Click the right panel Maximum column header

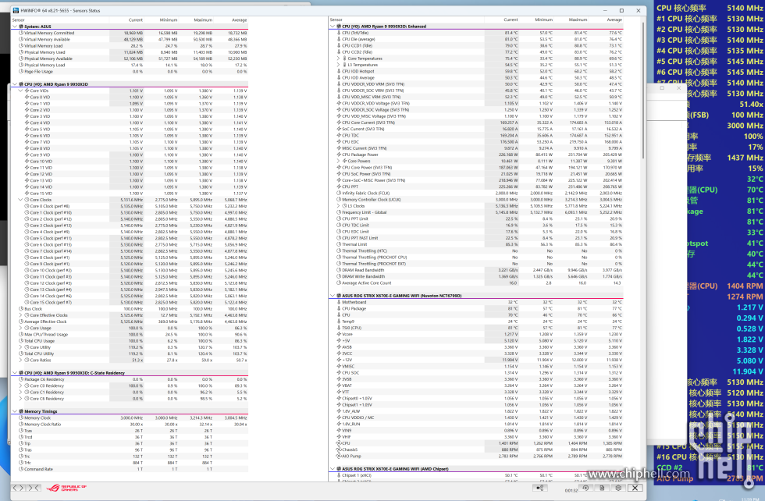click(578, 20)
